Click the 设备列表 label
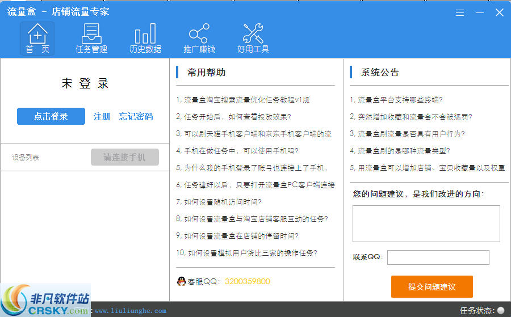The width and height of the screenshot is (511, 317). pyautogui.click(x=26, y=158)
